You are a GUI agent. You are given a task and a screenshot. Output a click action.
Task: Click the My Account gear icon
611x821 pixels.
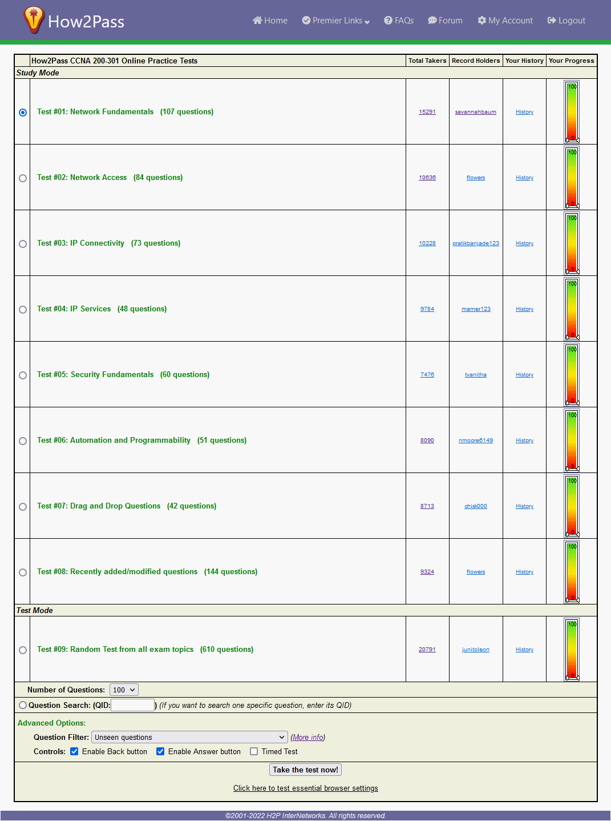point(482,21)
